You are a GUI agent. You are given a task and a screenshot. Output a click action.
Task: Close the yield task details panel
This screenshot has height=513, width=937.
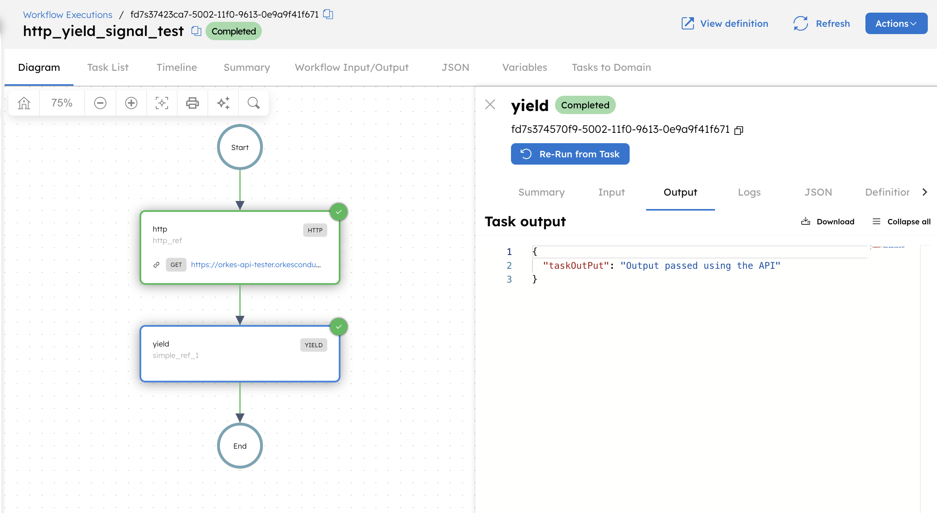tap(490, 105)
